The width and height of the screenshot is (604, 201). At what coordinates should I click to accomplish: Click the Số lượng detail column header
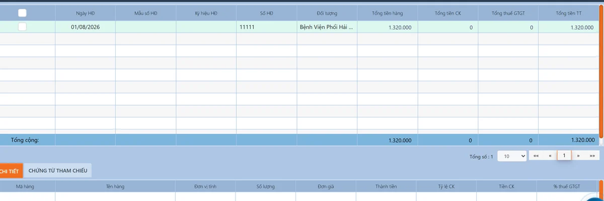tap(265, 186)
